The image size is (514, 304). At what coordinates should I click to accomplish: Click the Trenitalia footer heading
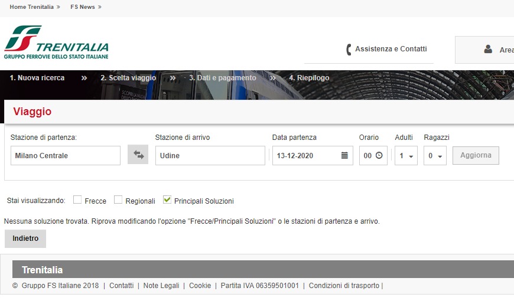[42, 270]
